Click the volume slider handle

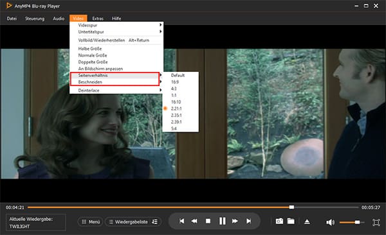pos(357,222)
